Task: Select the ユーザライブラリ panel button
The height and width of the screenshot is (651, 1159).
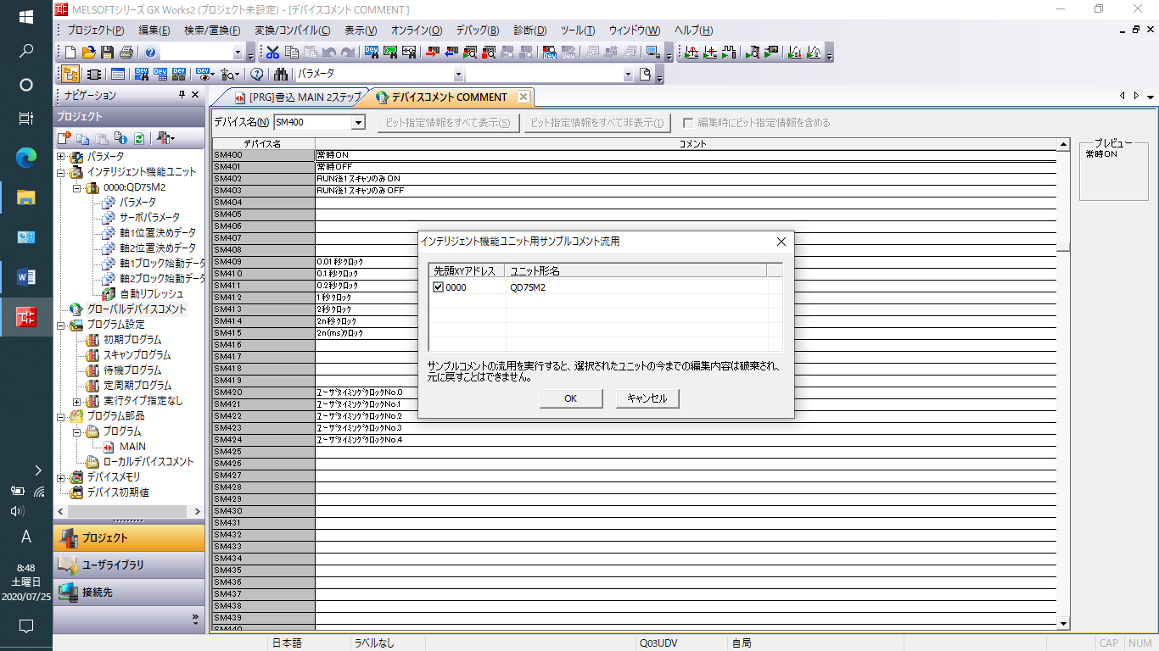Action: [x=129, y=565]
